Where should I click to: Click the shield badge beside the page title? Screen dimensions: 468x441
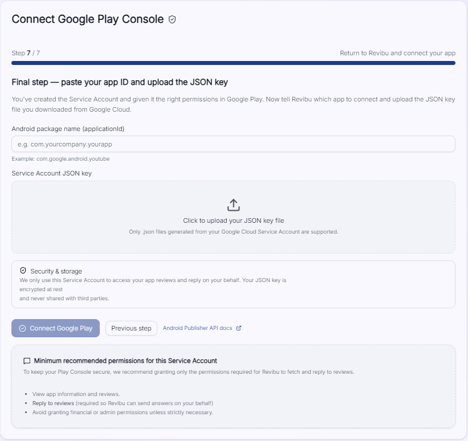click(x=172, y=19)
